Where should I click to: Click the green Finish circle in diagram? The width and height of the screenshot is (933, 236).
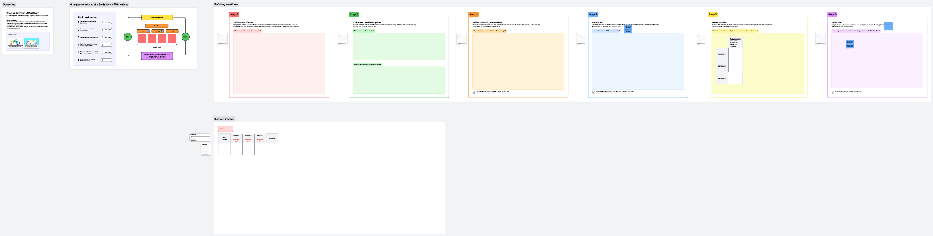(x=185, y=37)
